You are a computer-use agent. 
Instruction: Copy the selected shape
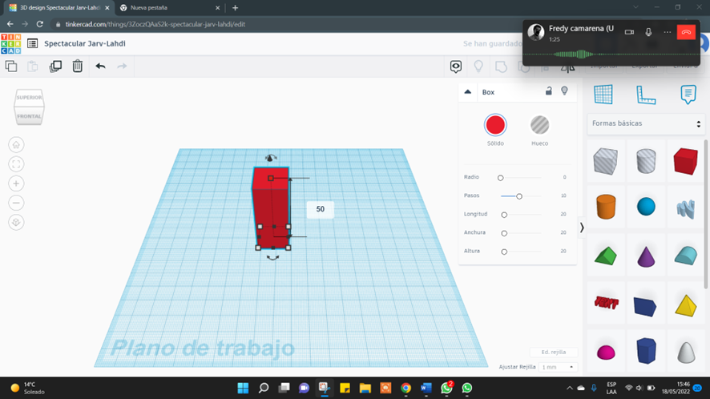[11, 66]
